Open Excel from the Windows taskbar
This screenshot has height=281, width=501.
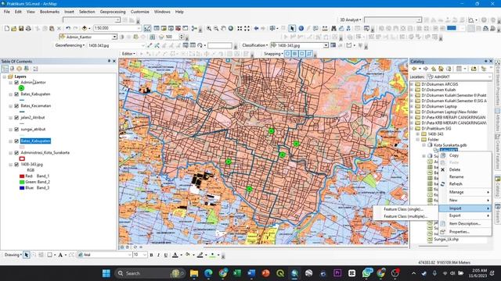pyautogui.click(x=237, y=273)
